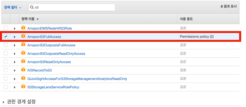Click the policy icon next to AmazonS3OutpostsReadOnlyAccess
Screen dimensions: 246x107
(x=23, y=53)
